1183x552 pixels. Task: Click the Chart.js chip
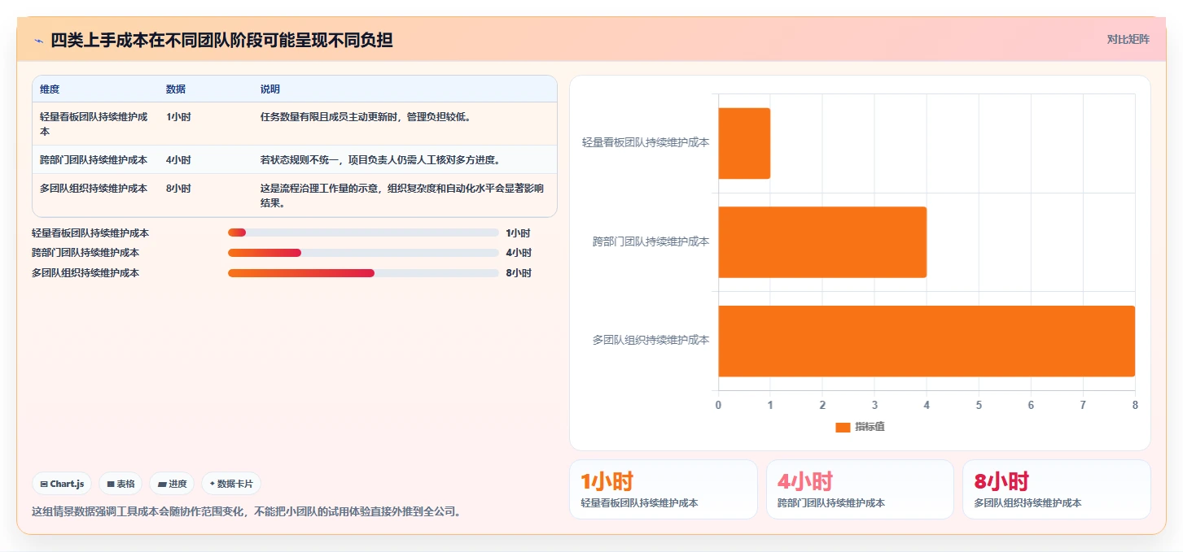[63, 484]
